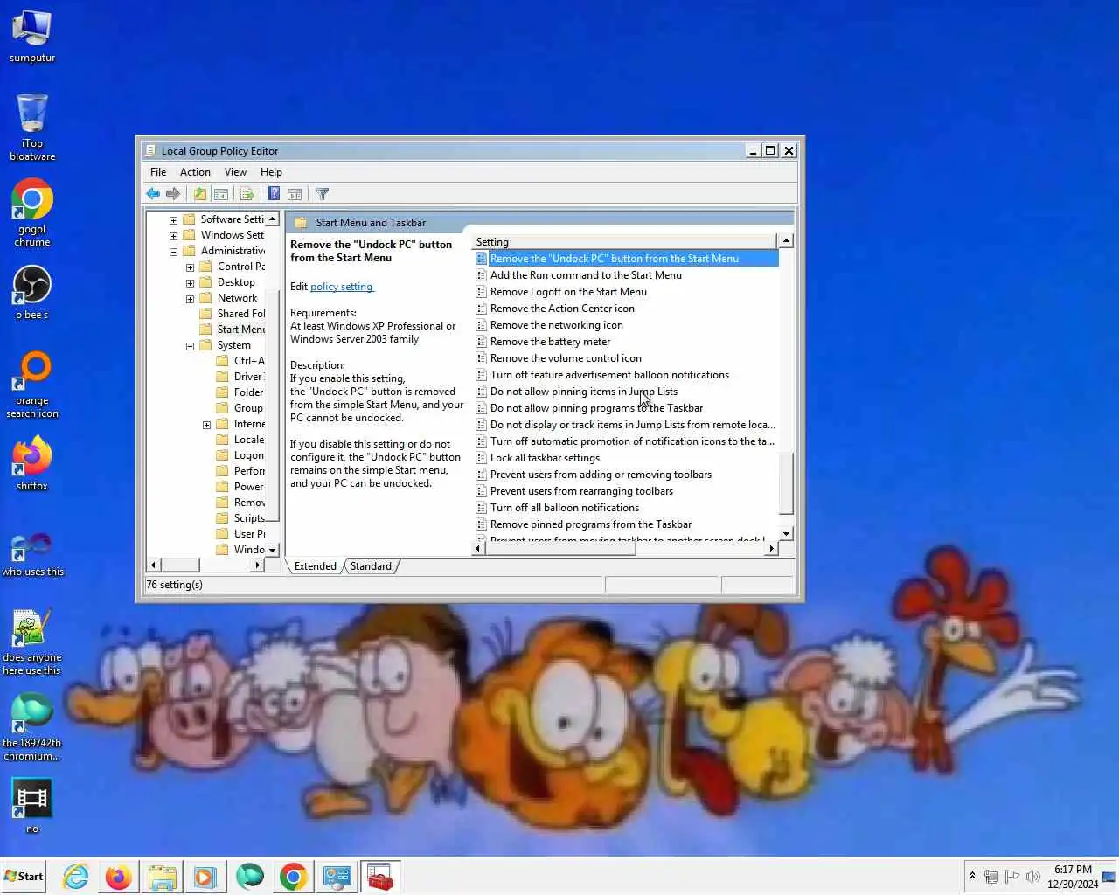The height and width of the screenshot is (895, 1119).
Task: Open the Action menu
Action: (x=195, y=172)
